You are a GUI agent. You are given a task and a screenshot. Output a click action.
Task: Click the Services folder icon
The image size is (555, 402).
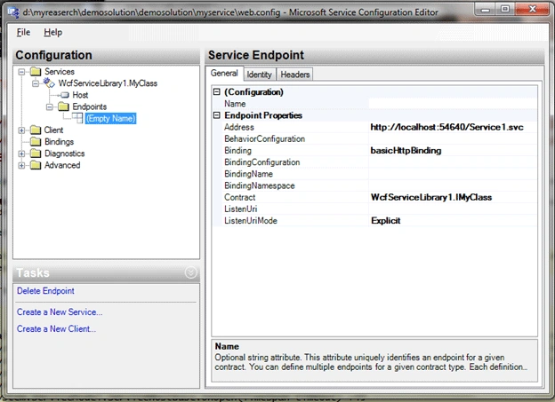[x=36, y=72]
